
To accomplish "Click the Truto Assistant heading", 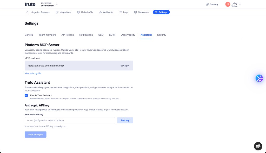I will (x=37, y=82).
